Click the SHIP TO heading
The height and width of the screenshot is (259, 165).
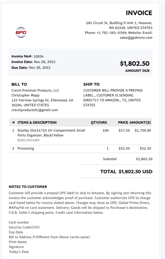tap(91, 84)
